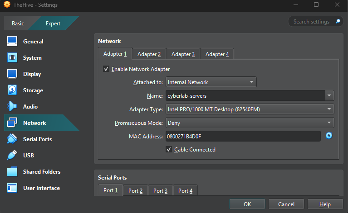Screen dimensions: 348x213
Task: Open the General settings icon
Action: click(x=12, y=42)
